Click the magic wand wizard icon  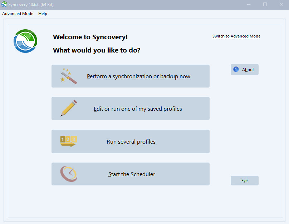(x=69, y=76)
